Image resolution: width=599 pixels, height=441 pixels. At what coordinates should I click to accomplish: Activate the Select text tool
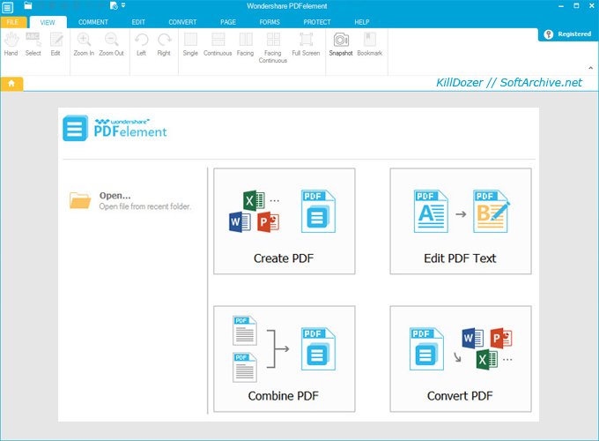(x=33, y=44)
